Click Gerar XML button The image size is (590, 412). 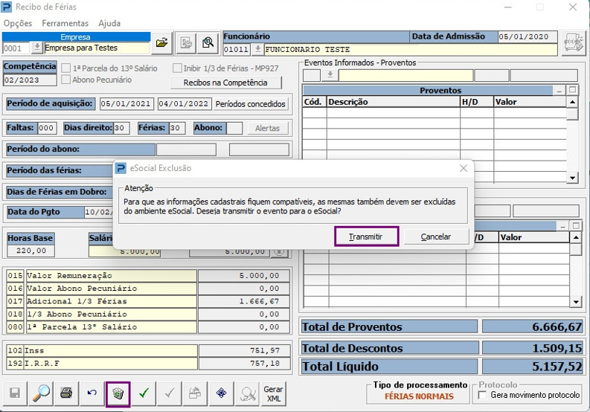273,393
